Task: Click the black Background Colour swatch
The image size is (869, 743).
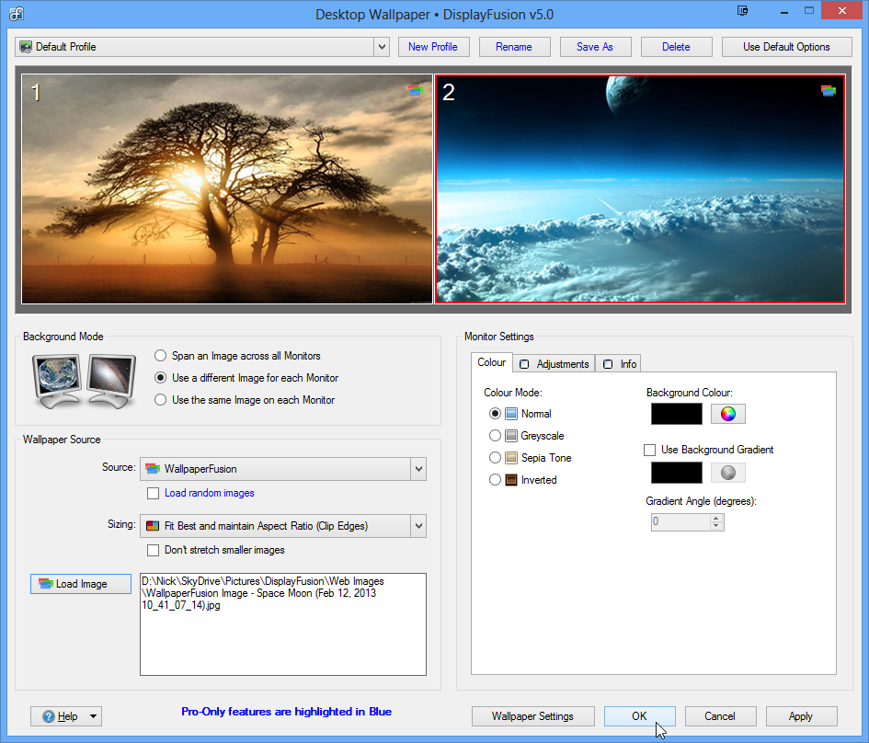Action: pos(676,414)
